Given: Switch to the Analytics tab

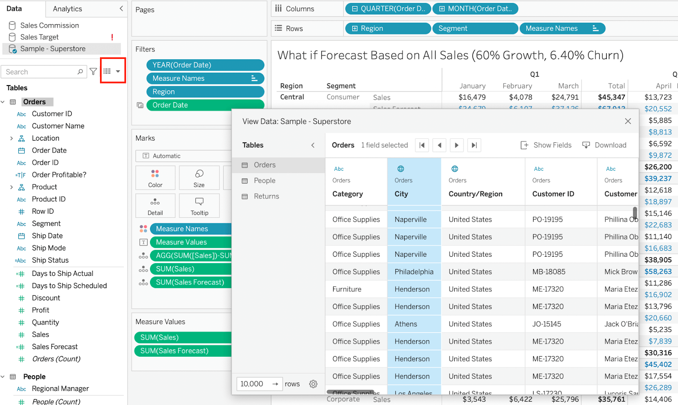Looking at the screenshot, I should click(67, 9).
